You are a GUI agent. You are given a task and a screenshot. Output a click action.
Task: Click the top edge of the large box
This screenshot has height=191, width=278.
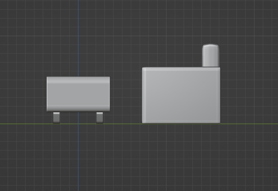[181, 68]
